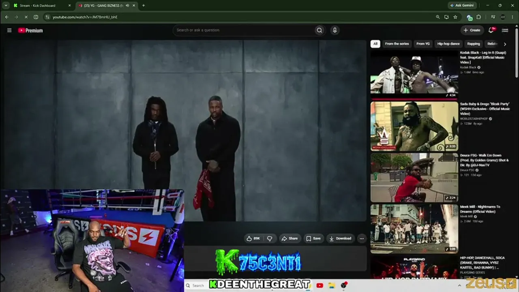Stop loading the page
Viewport: 519px width, 292px height.
pyautogui.click(x=26, y=17)
